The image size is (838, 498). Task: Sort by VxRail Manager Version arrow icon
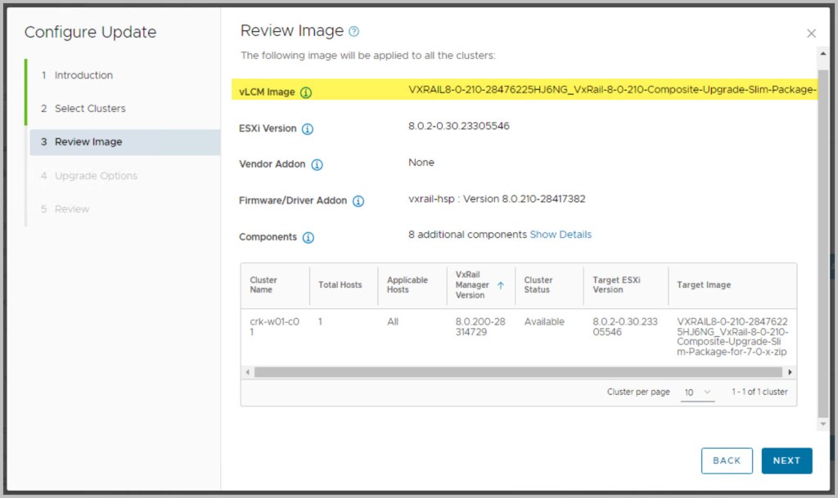[x=500, y=285]
